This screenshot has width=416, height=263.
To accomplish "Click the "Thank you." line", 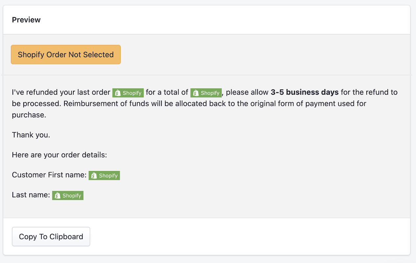I will pos(31,135).
